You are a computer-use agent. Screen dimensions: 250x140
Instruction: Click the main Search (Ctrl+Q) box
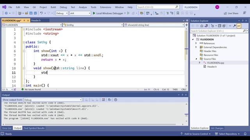coord(158,7)
